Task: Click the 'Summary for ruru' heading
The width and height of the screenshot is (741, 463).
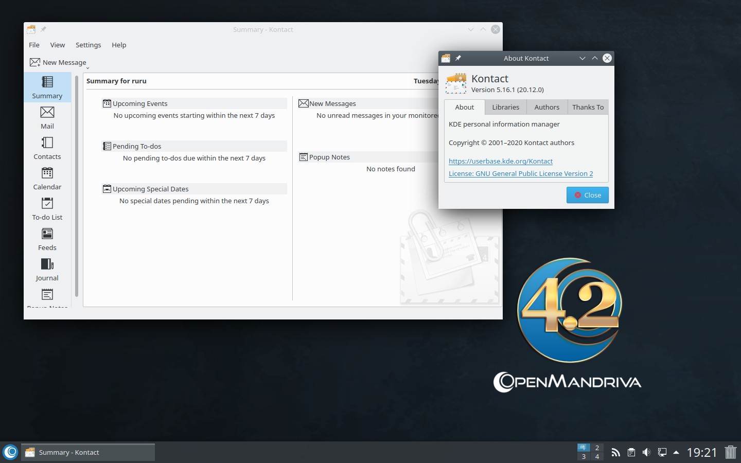Action: tap(116, 81)
